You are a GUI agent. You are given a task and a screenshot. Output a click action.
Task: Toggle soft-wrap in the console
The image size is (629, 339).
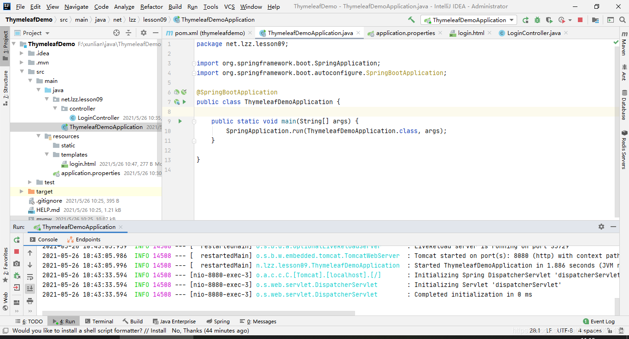pyautogui.click(x=30, y=277)
